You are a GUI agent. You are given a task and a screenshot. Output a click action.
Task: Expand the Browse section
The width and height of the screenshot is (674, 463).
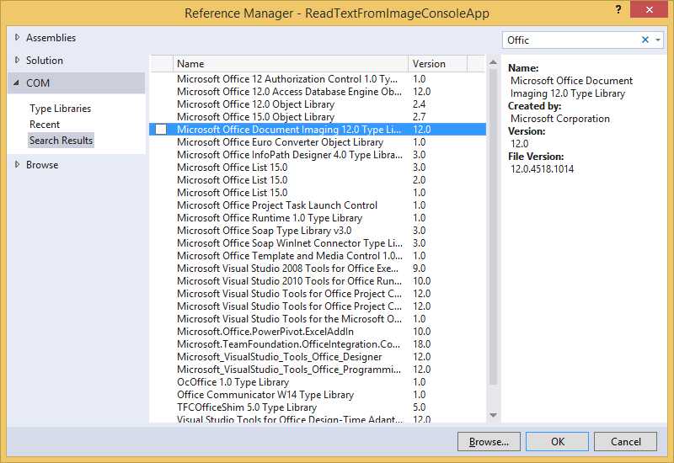pyautogui.click(x=17, y=164)
